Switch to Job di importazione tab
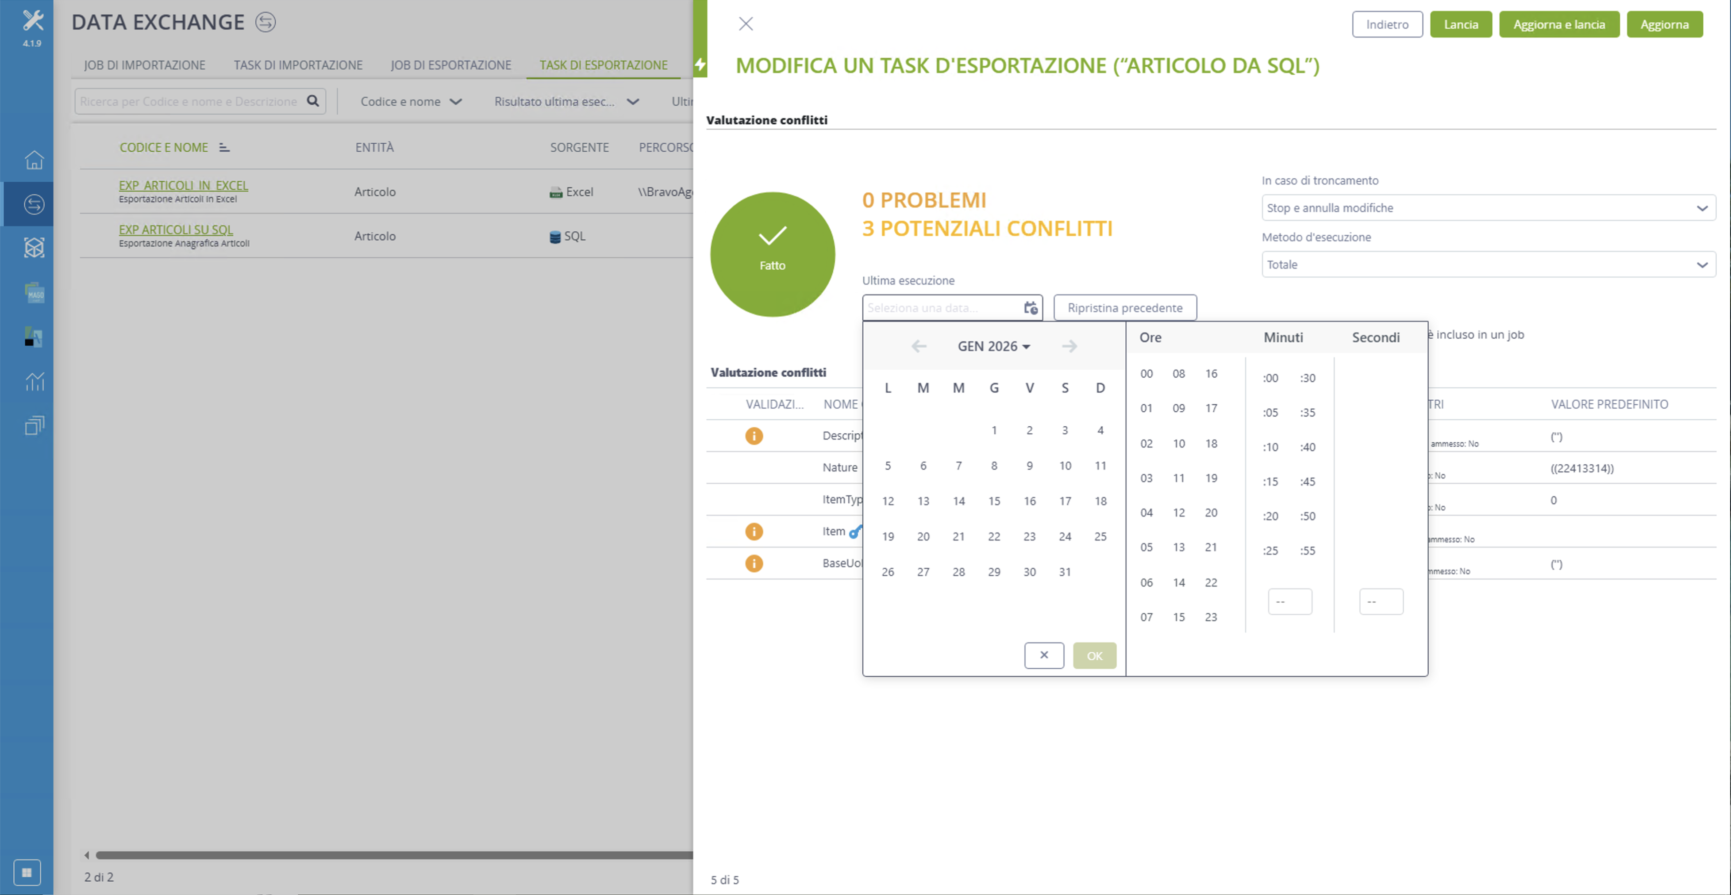Screen dimensions: 1731x895 point(145,65)
